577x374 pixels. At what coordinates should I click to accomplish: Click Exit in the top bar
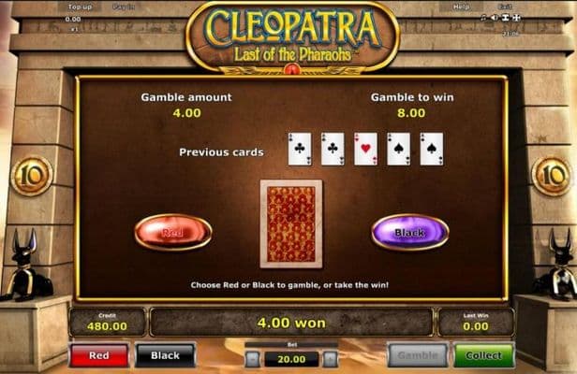pos(505,7)
